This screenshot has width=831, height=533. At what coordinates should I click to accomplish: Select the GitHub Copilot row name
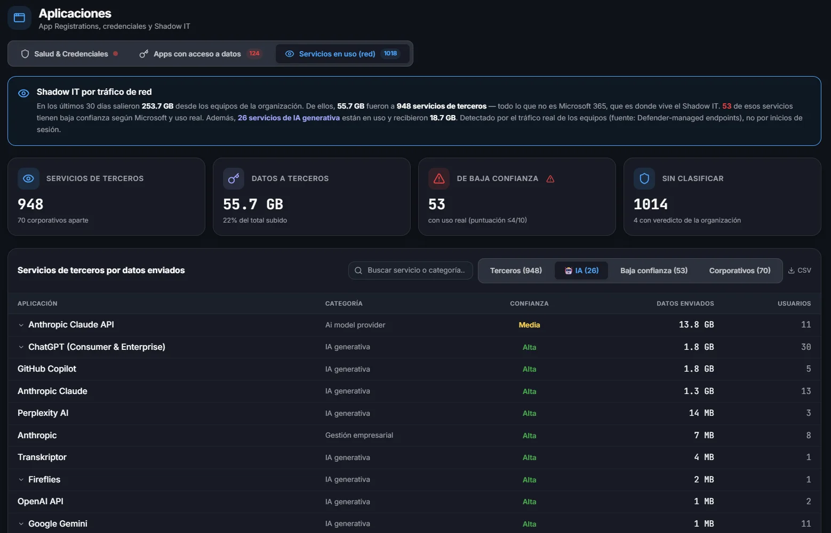coord(47,369)
